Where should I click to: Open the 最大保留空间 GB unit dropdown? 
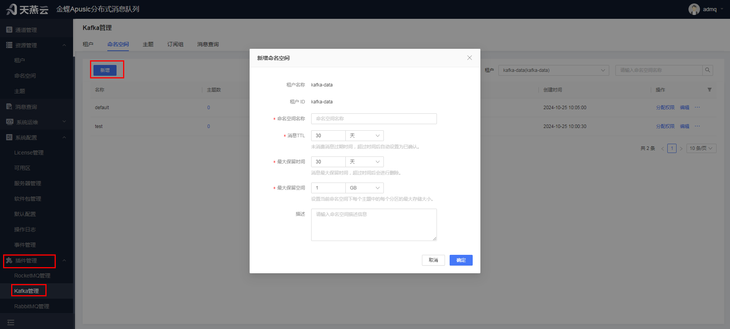pos(365,188)
